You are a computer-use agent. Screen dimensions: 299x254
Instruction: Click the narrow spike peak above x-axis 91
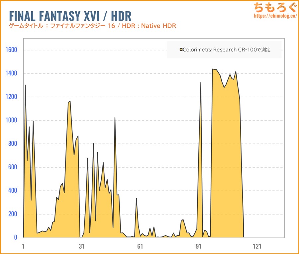click(x=201, y=83)
